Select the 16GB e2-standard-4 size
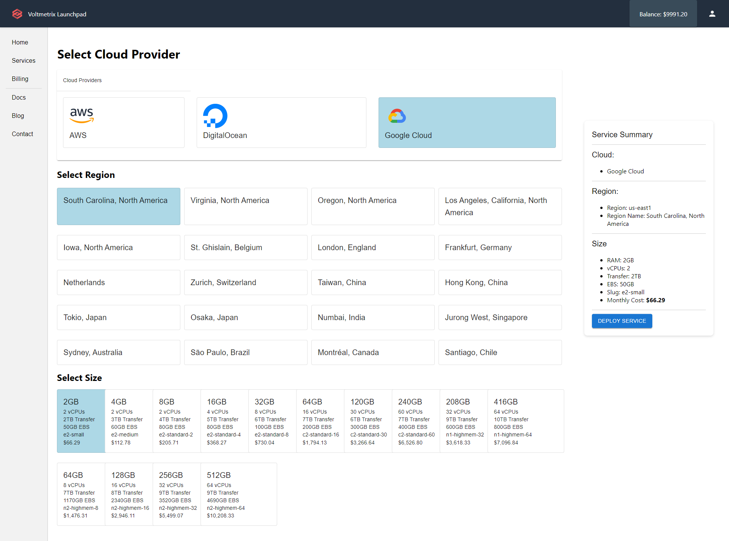729x541 pixels. click(224, 421)
